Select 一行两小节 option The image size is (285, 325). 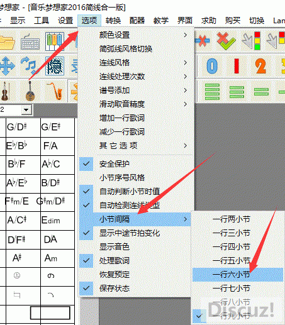(238, 219)
